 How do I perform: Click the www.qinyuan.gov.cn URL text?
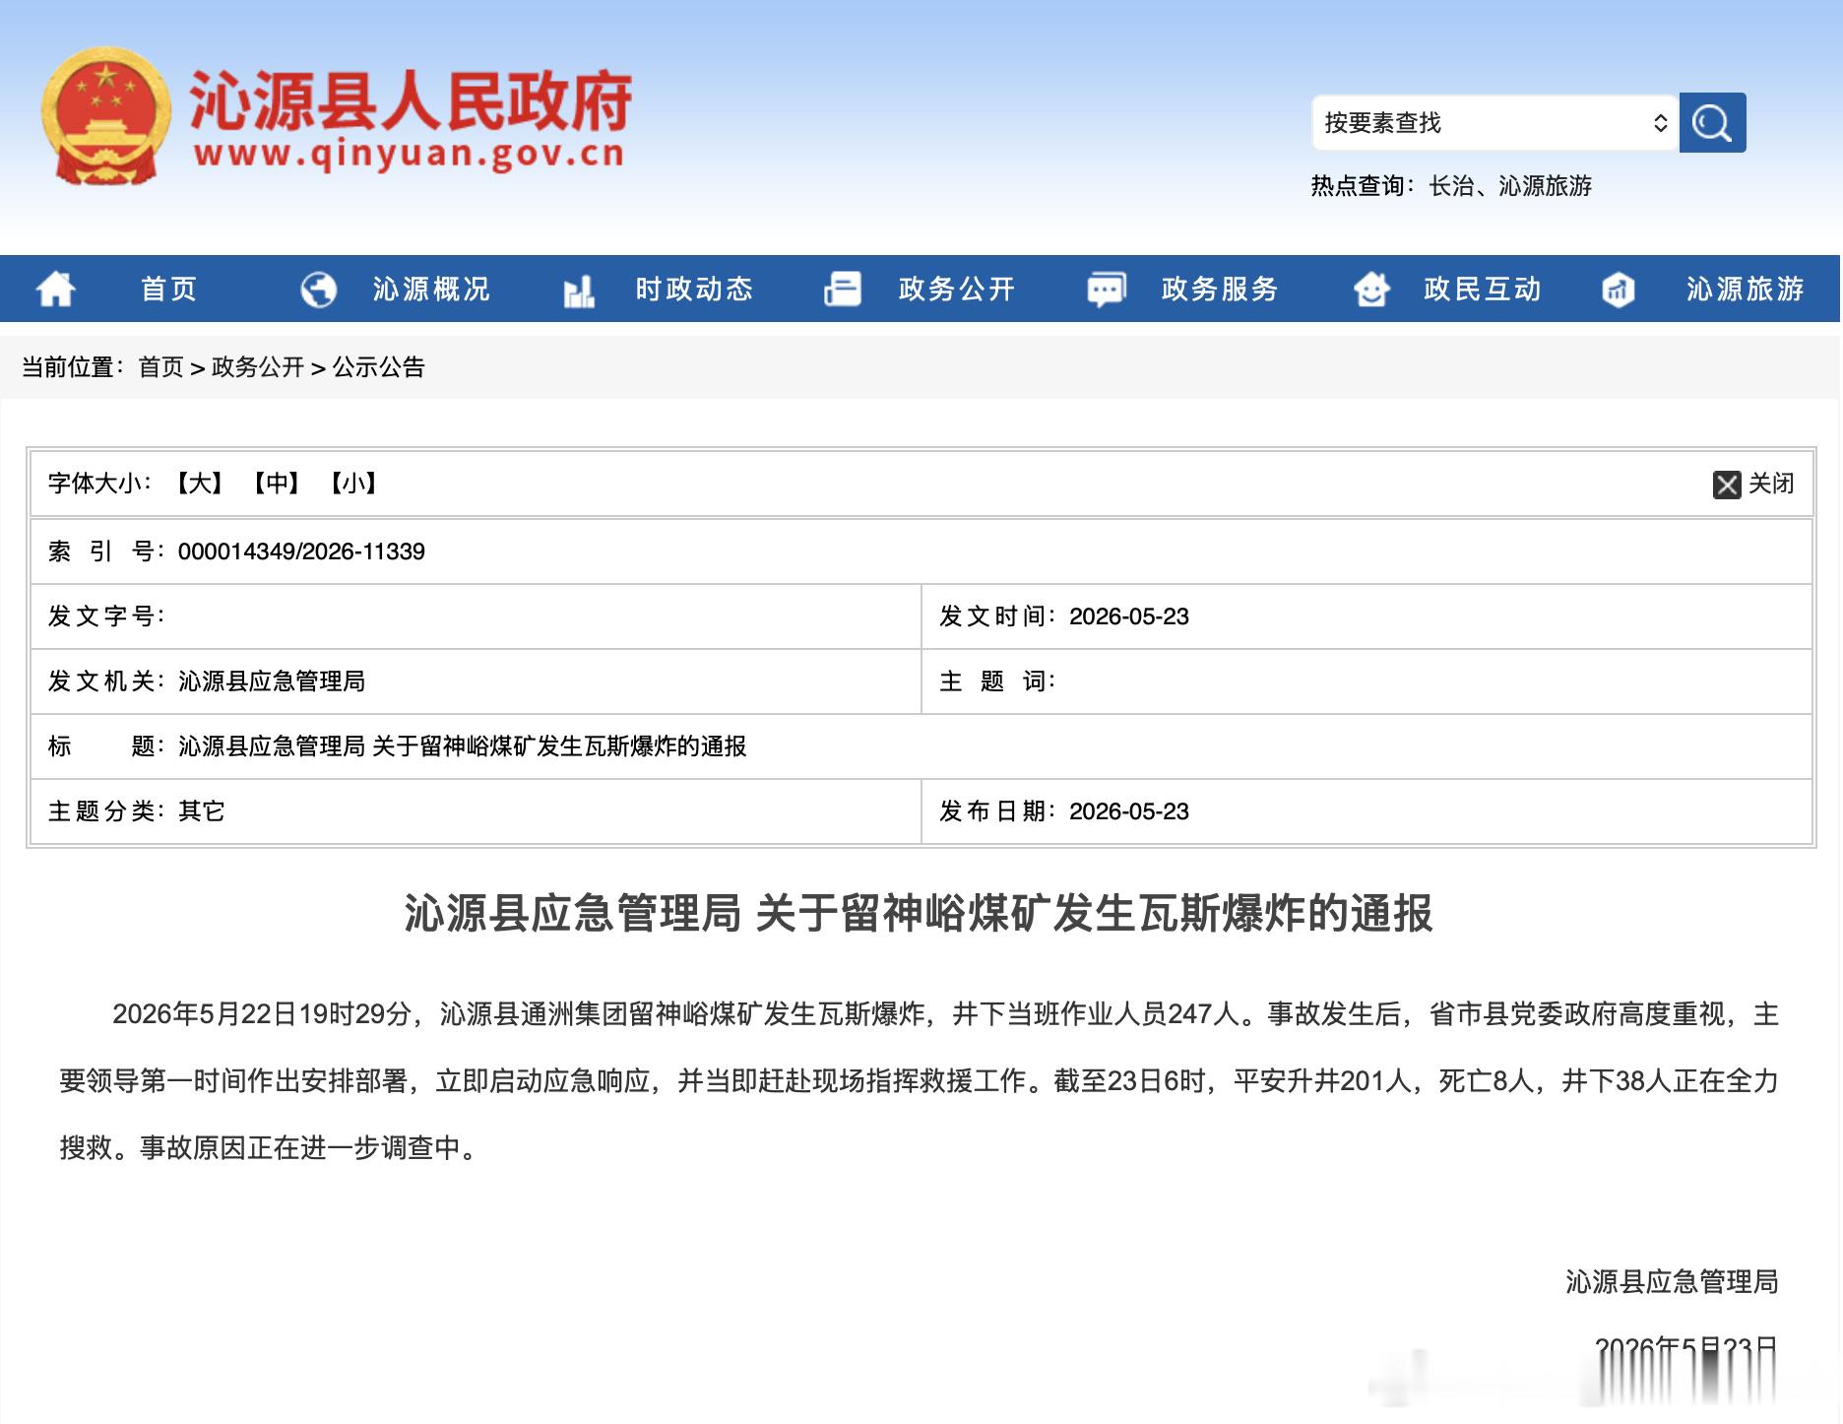tap(410, 155)
